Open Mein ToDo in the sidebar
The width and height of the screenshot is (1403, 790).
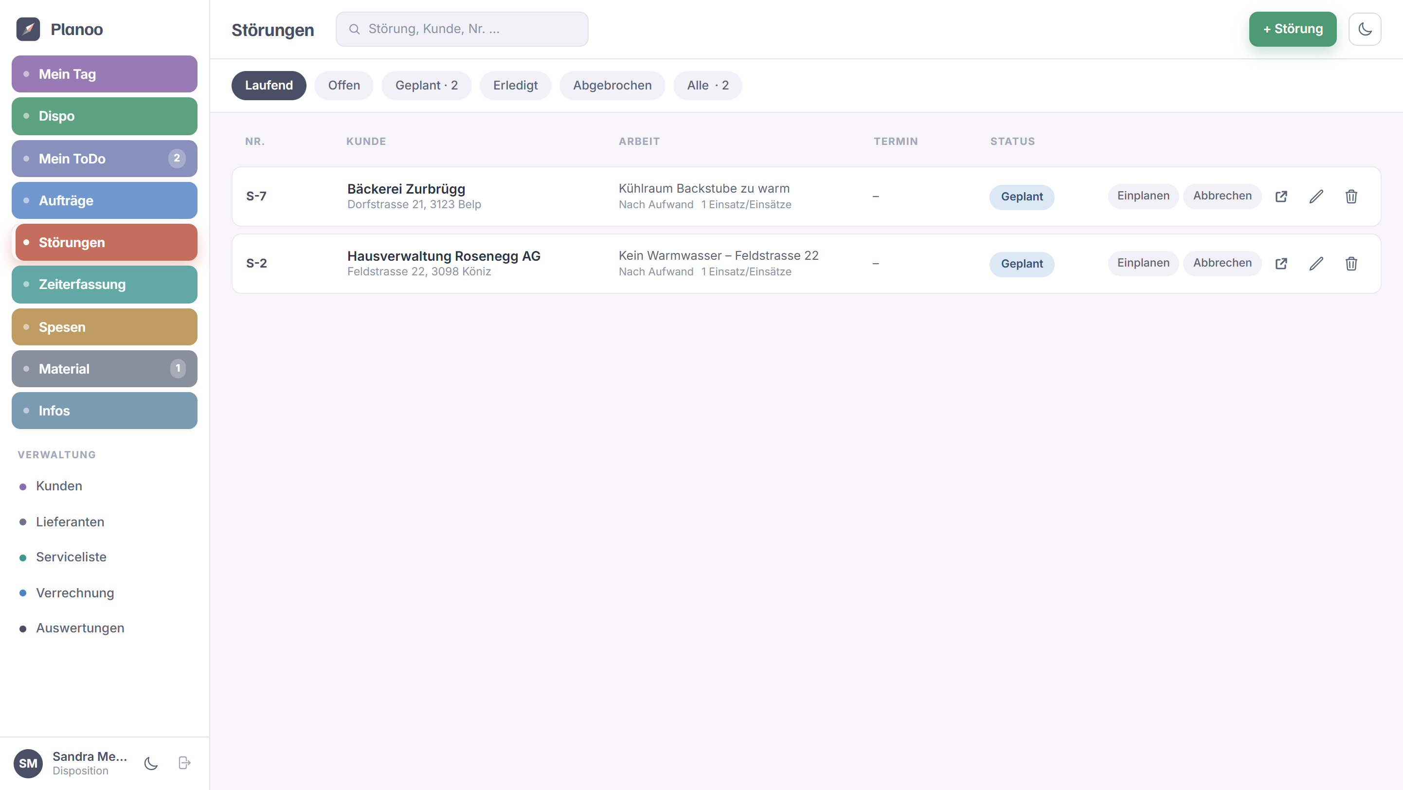tap(105, 159)
